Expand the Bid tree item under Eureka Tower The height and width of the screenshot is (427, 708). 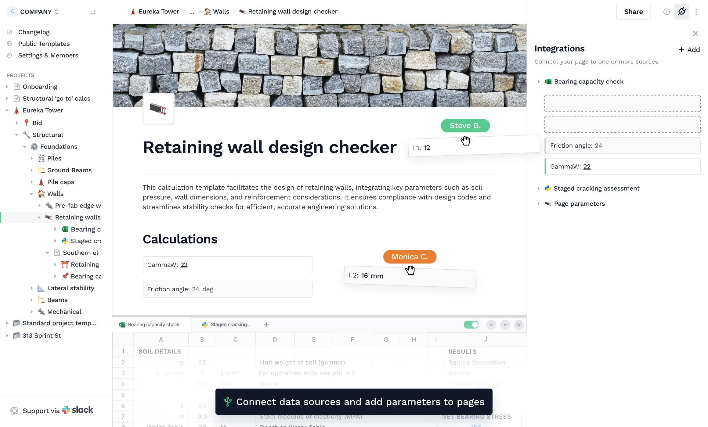pos(17,123)
